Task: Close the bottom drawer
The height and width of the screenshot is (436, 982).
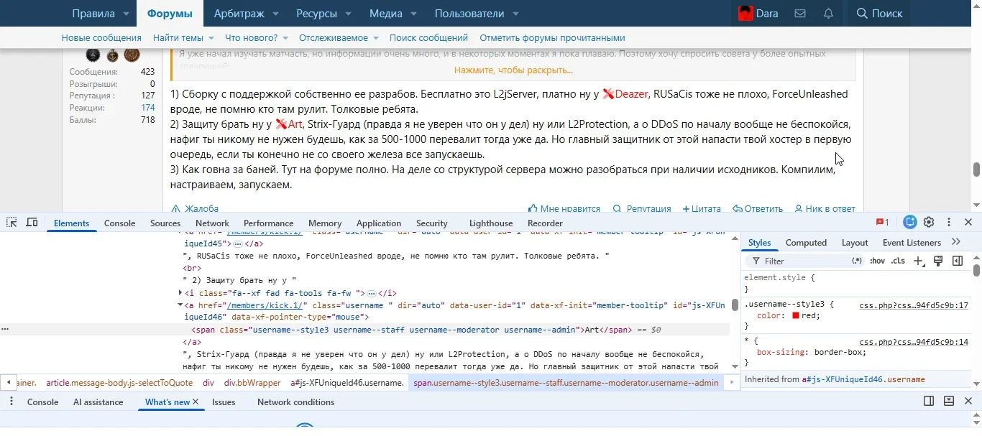Action: (x=968, y=402)
